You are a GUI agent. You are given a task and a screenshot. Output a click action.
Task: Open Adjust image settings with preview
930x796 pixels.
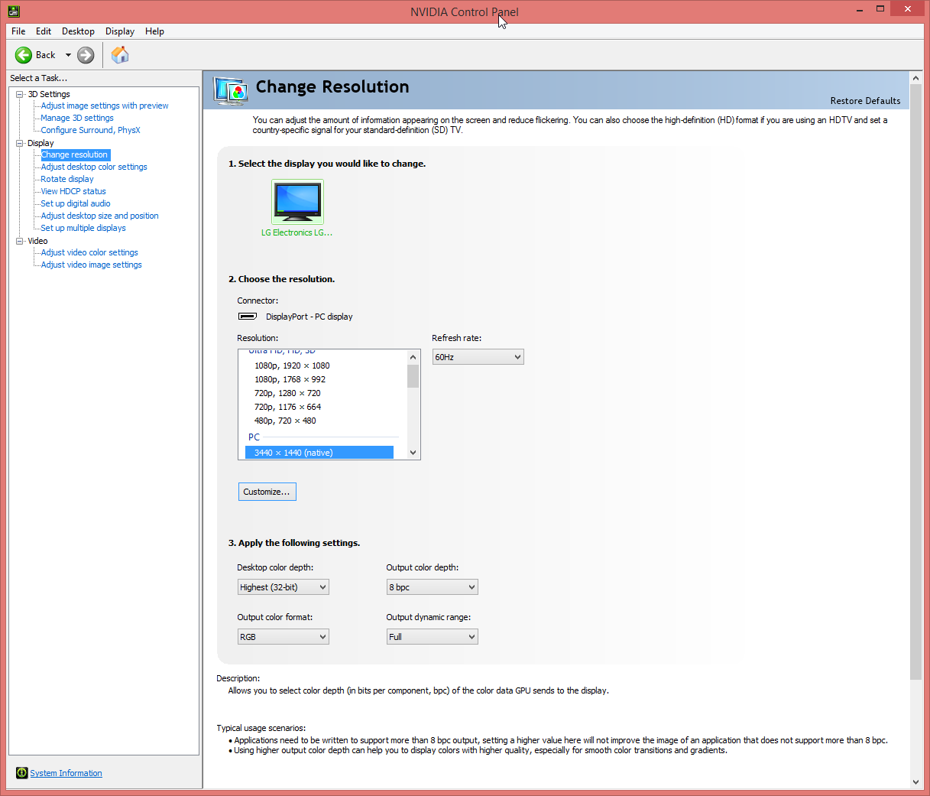pyautogui.click(x=105, y=106)
